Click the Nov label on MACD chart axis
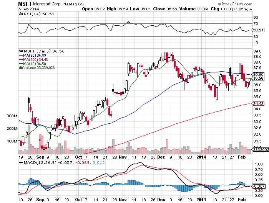 pos(123,200)
